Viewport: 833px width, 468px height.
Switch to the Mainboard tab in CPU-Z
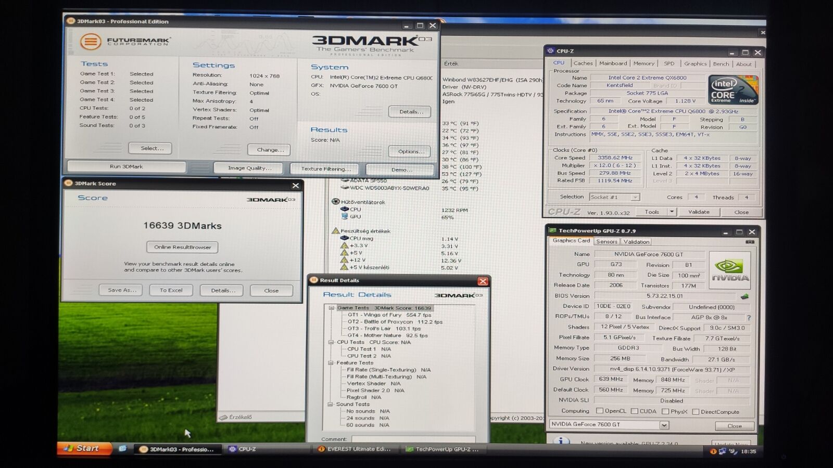click(x=613, y=63)
